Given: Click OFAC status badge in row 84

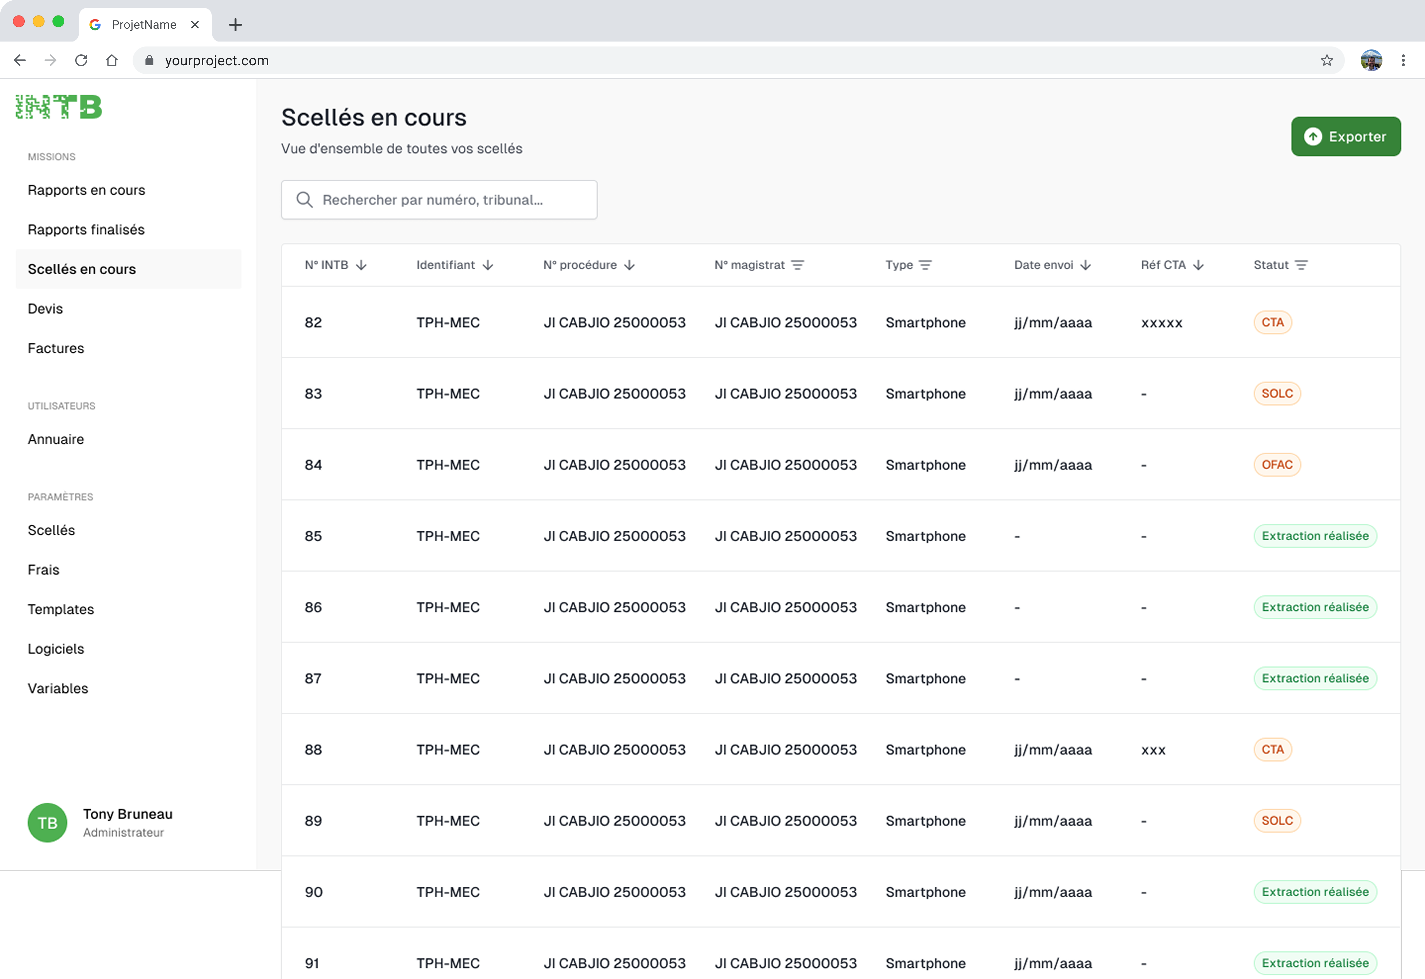Looking at the screenshot, I should pos(1277,465).
